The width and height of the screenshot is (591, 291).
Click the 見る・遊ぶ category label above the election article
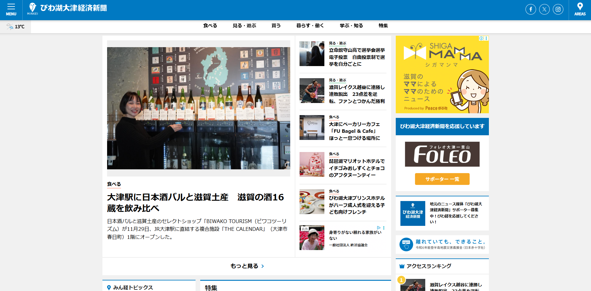point(337,43)
